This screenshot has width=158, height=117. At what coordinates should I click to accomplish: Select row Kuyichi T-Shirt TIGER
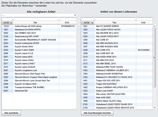(x=39, y=50)
